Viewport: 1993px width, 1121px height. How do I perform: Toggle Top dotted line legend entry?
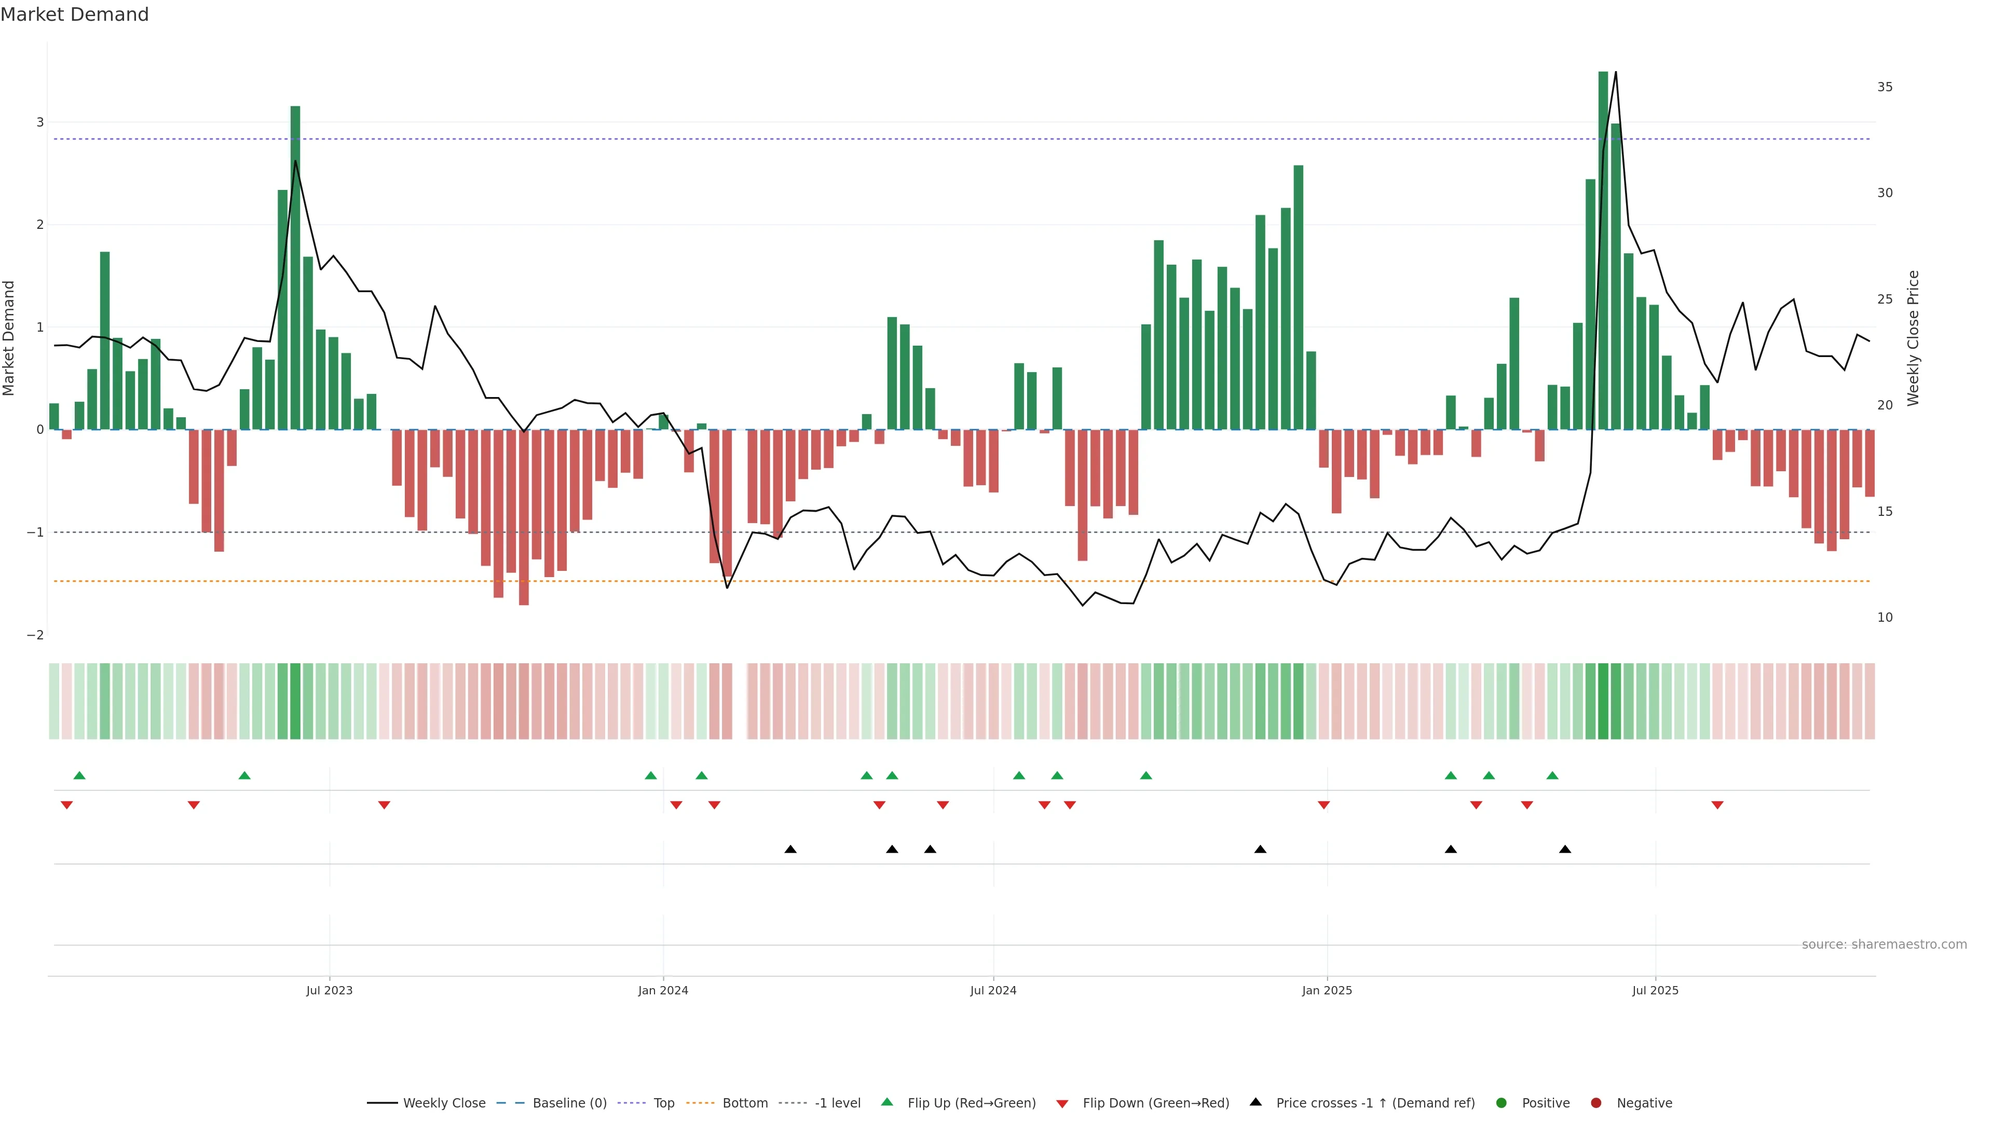663,1103
